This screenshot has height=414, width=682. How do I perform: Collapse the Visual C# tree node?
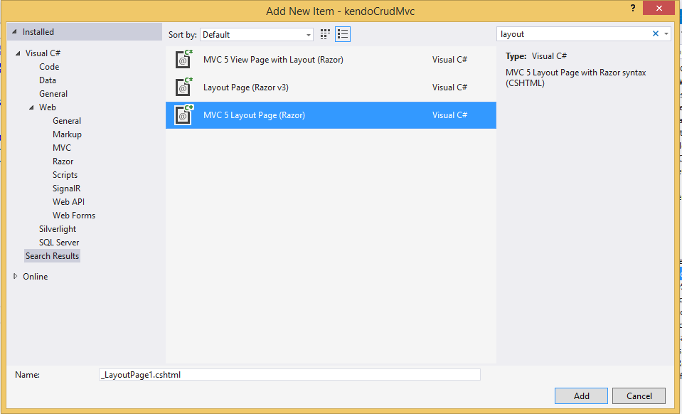[x=18, y=53]
